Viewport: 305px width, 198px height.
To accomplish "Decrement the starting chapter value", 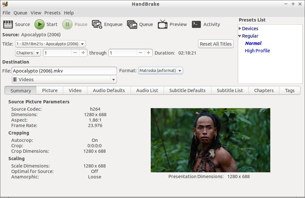I will 76,53.
